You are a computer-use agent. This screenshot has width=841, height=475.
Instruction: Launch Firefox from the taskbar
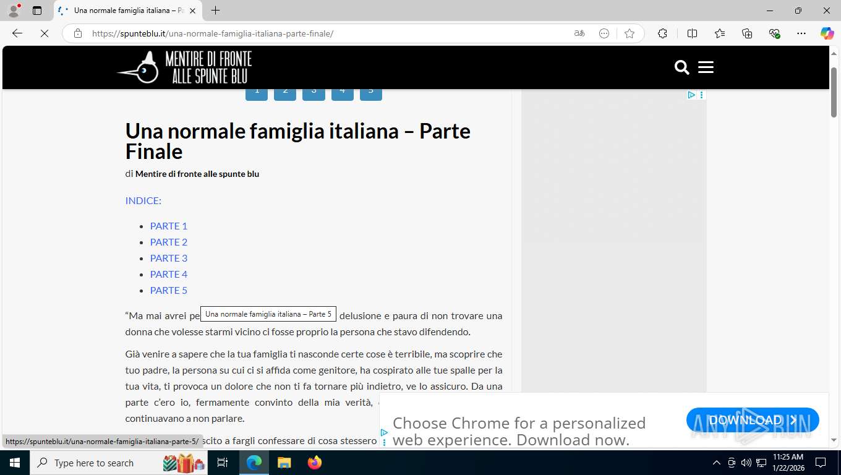pos(315,463)
